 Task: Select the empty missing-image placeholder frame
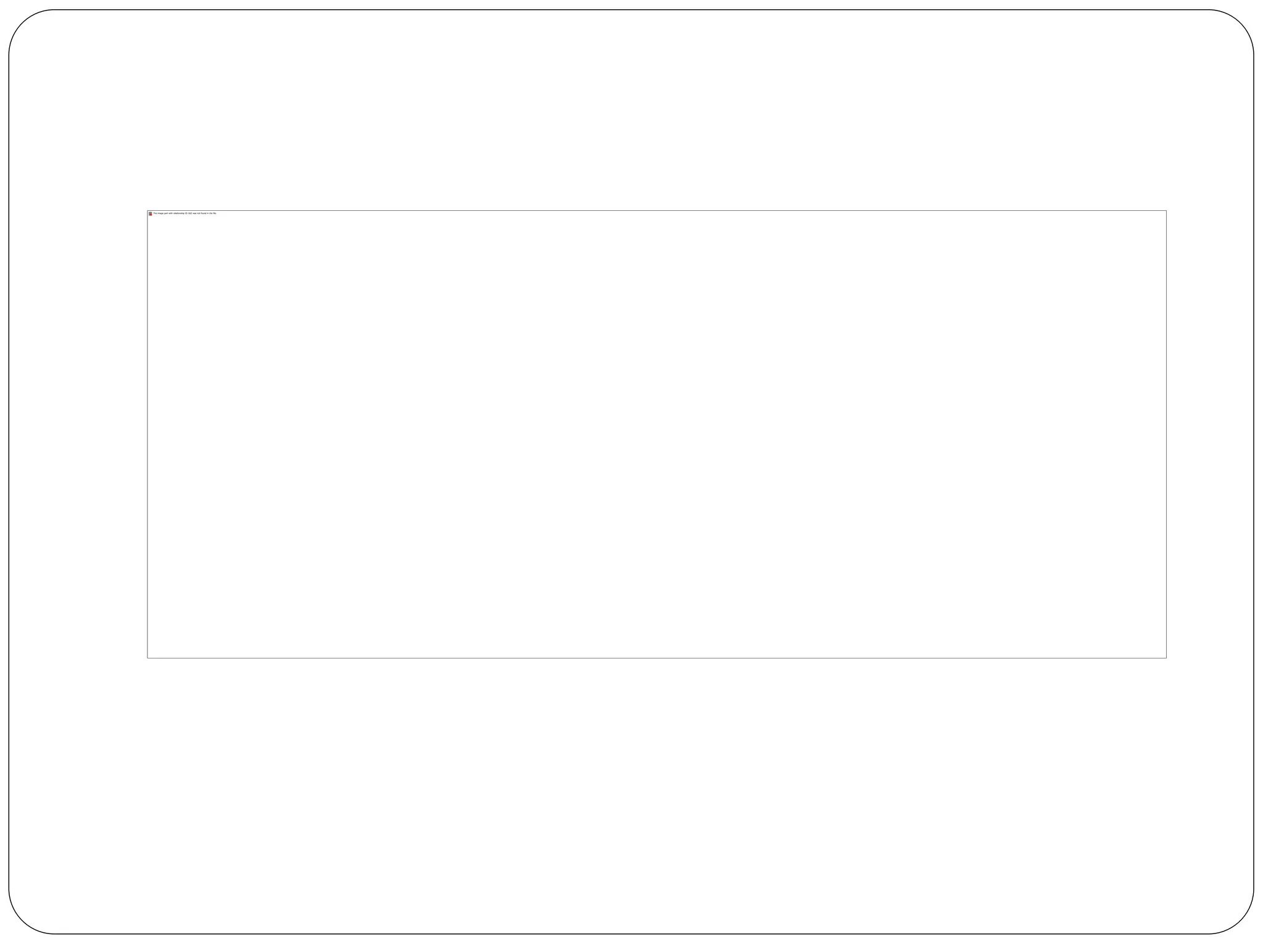[x=657, y=434]
